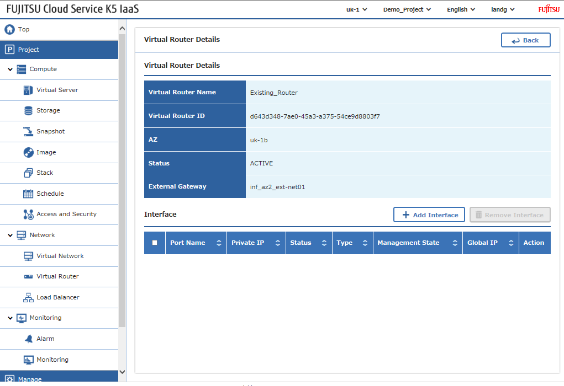Click the ACTIVE status value
Screen dimensions: 564x386
(261, 163)
